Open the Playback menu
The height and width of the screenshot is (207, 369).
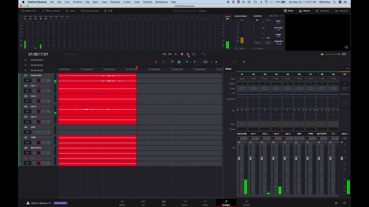pyautogui.click(x=115, y=2)
